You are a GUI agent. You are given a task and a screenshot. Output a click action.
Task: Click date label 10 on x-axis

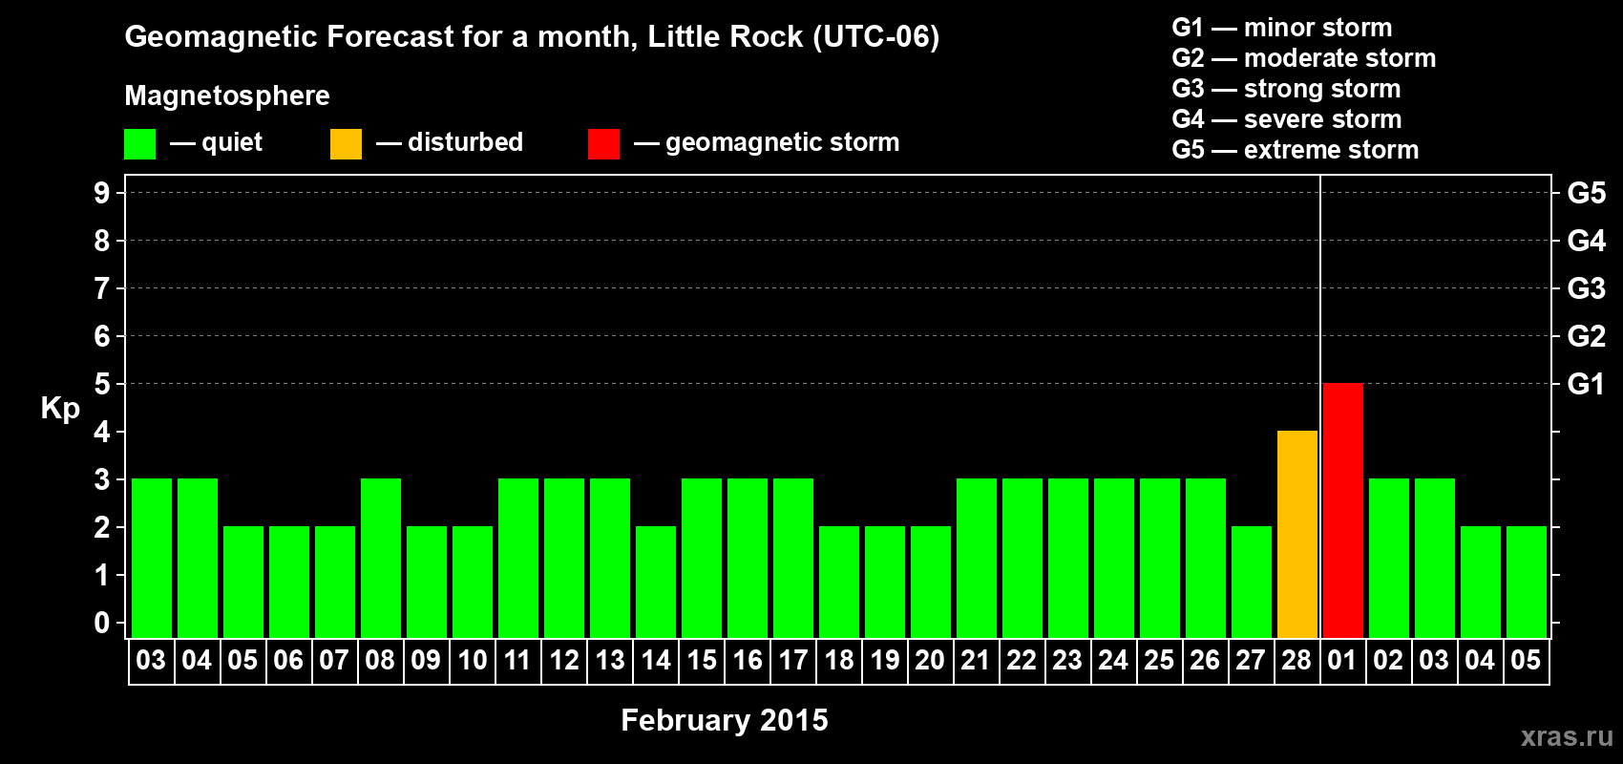[473, 660]
